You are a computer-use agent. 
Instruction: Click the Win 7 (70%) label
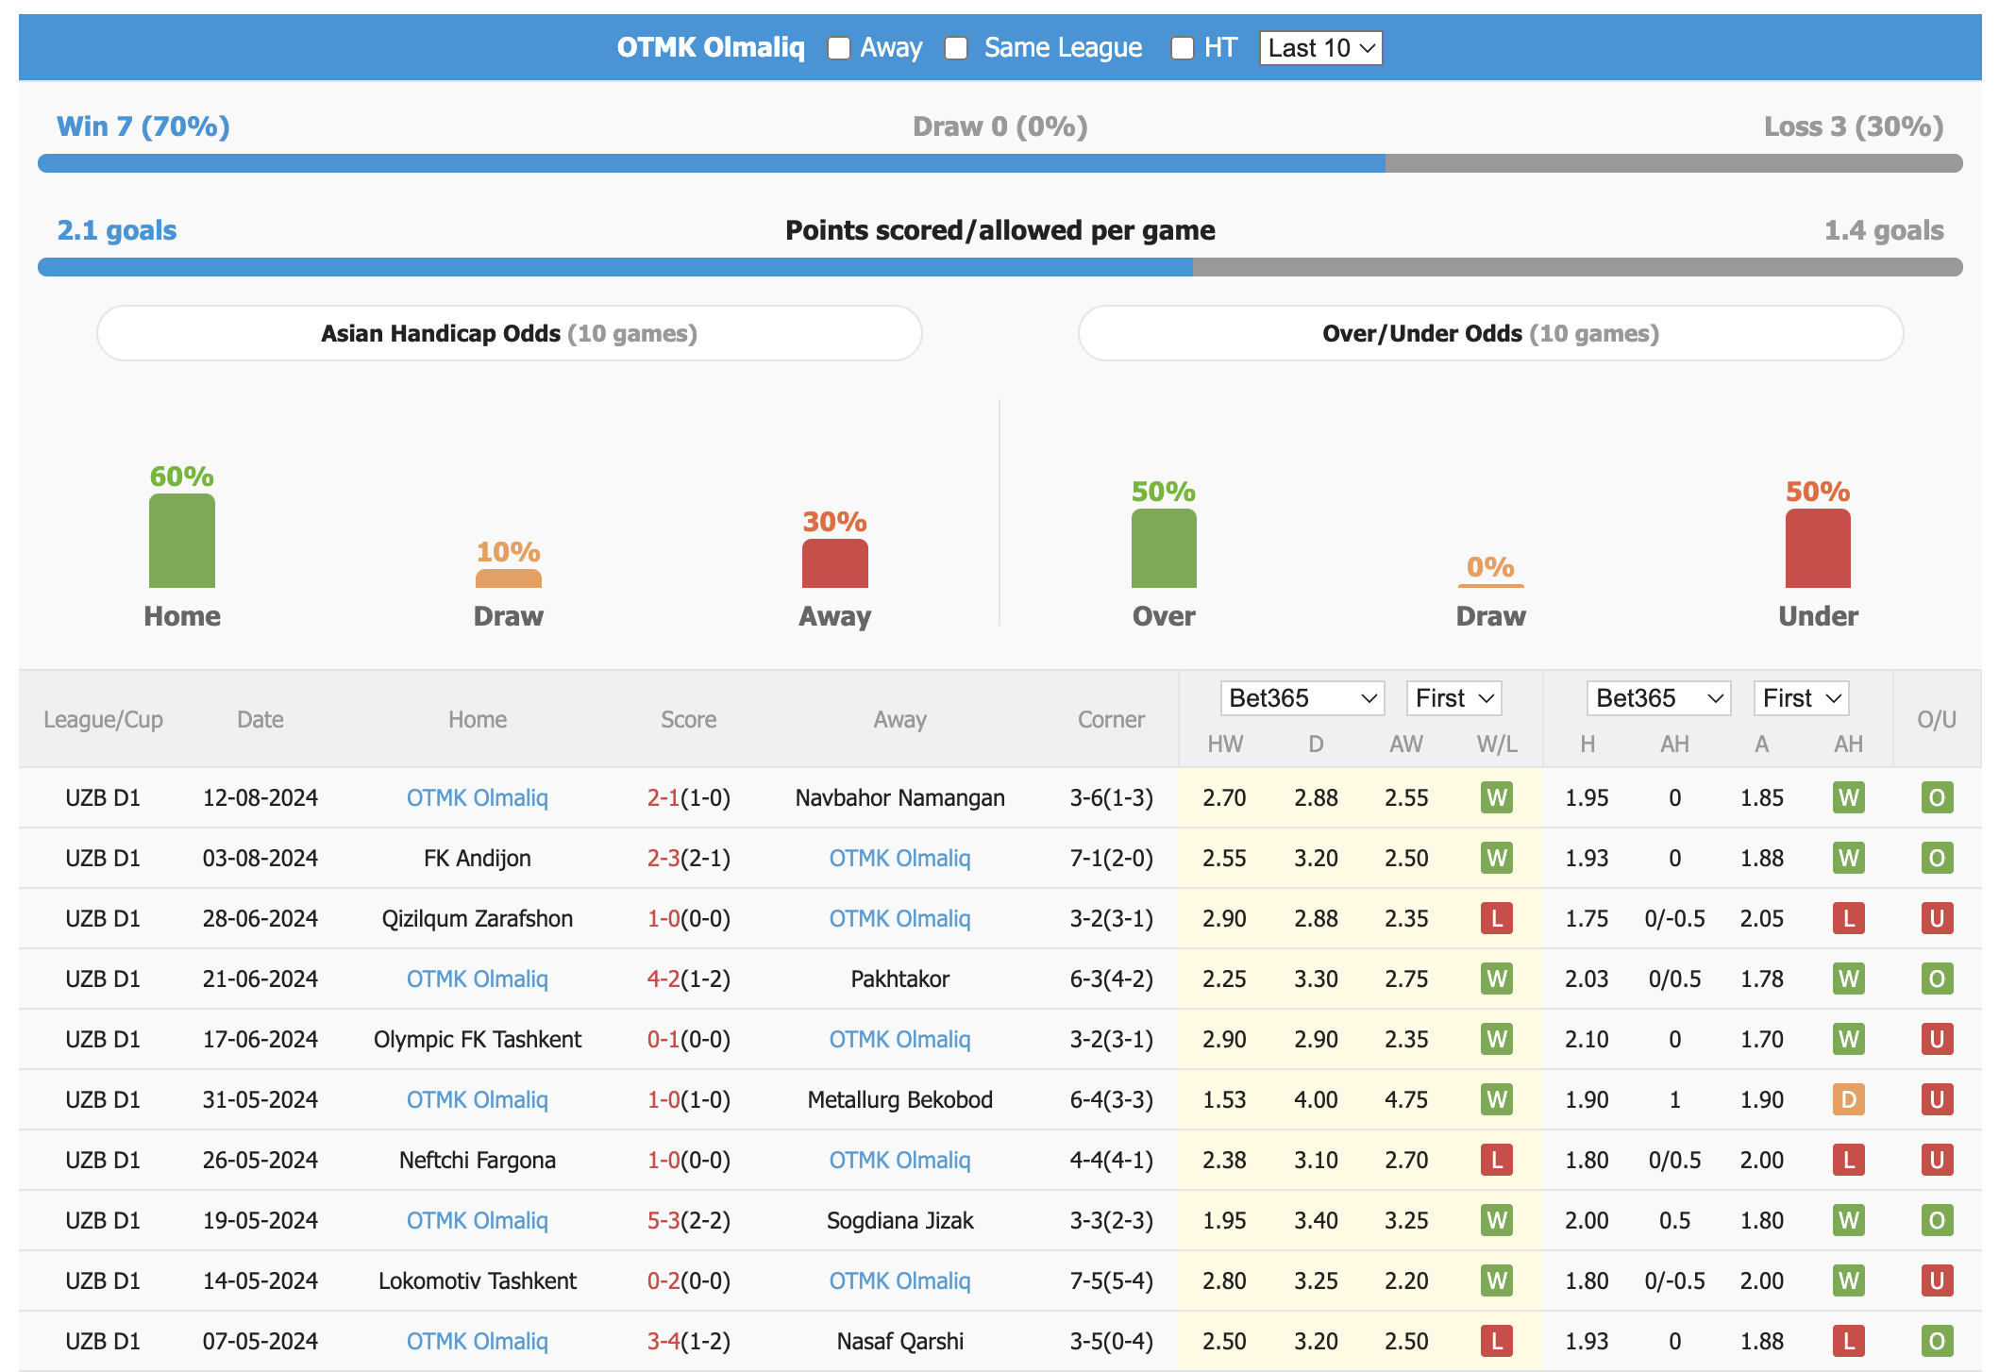point(143,126)
